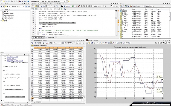171x106 pixels.
Task: Click the Save figure floppy disk icon
Action: 92,43
